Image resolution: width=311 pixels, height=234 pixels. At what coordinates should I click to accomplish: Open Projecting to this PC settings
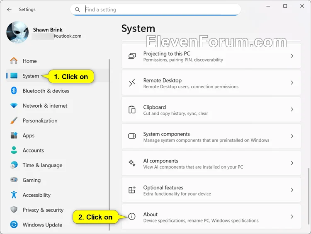[211, 56]
